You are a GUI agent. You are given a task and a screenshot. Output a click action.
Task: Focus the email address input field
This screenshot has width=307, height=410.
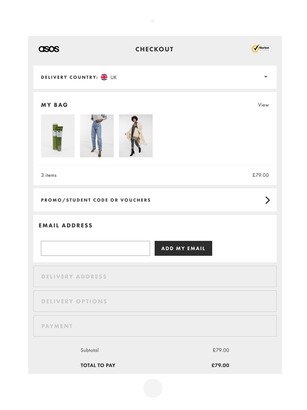point(96,248)
